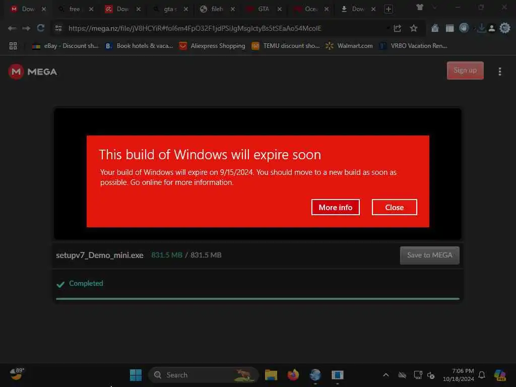Open the weather widget showing 89°

pos(17,374)
